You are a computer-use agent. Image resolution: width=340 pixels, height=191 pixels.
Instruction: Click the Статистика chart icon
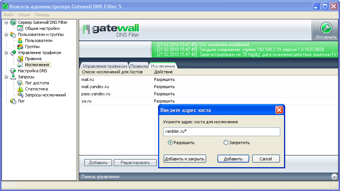(20, 89)
